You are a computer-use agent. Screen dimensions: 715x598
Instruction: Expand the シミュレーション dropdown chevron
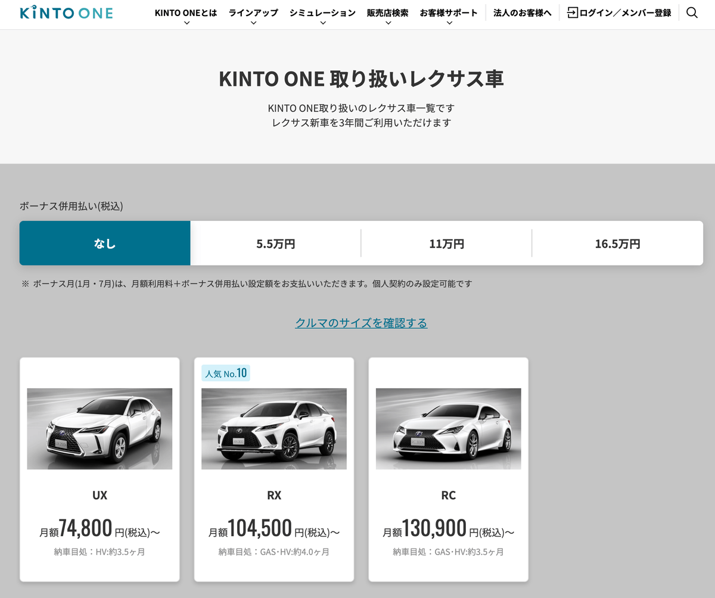pos(322,23)
